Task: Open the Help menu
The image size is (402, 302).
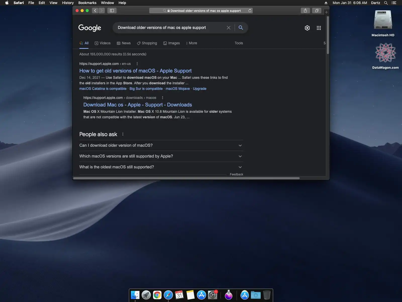Action: 122,3
